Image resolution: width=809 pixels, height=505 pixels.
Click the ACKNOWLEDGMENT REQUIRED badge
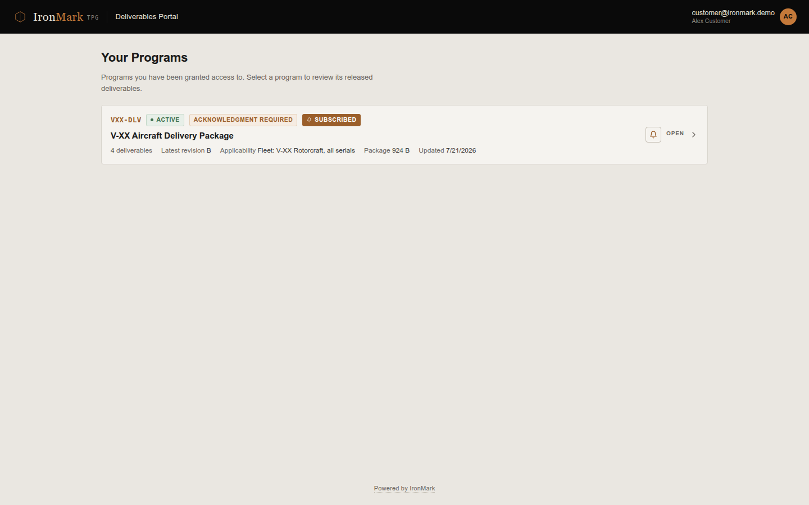pyautogui.click(x=243, y=120)
